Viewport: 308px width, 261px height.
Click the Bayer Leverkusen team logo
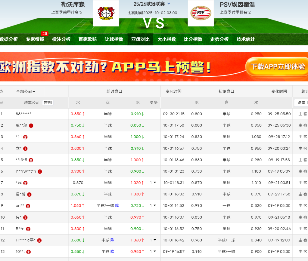click(x=106, y=13)
